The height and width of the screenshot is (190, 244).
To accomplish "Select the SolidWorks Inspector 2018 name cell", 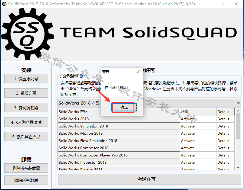I will (x=119, y=163).
